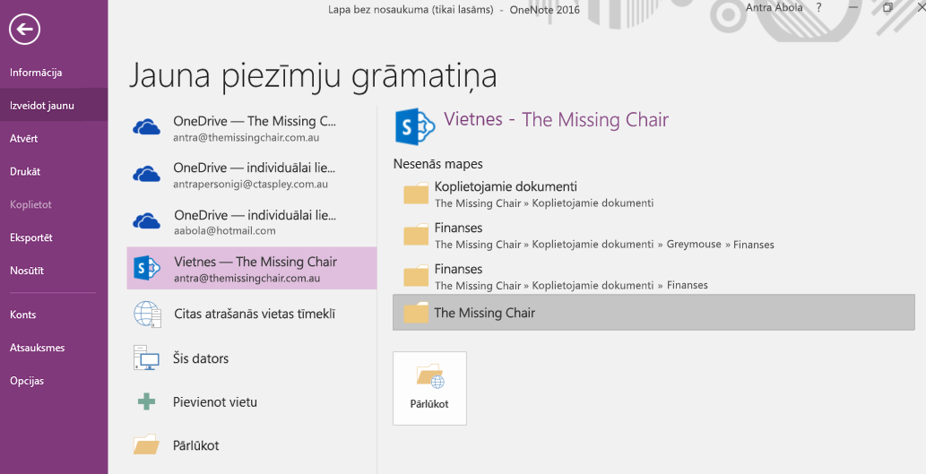Minimize the OneNote window
The height and width of the screenshot is (474, 926).
pos(853,8)
